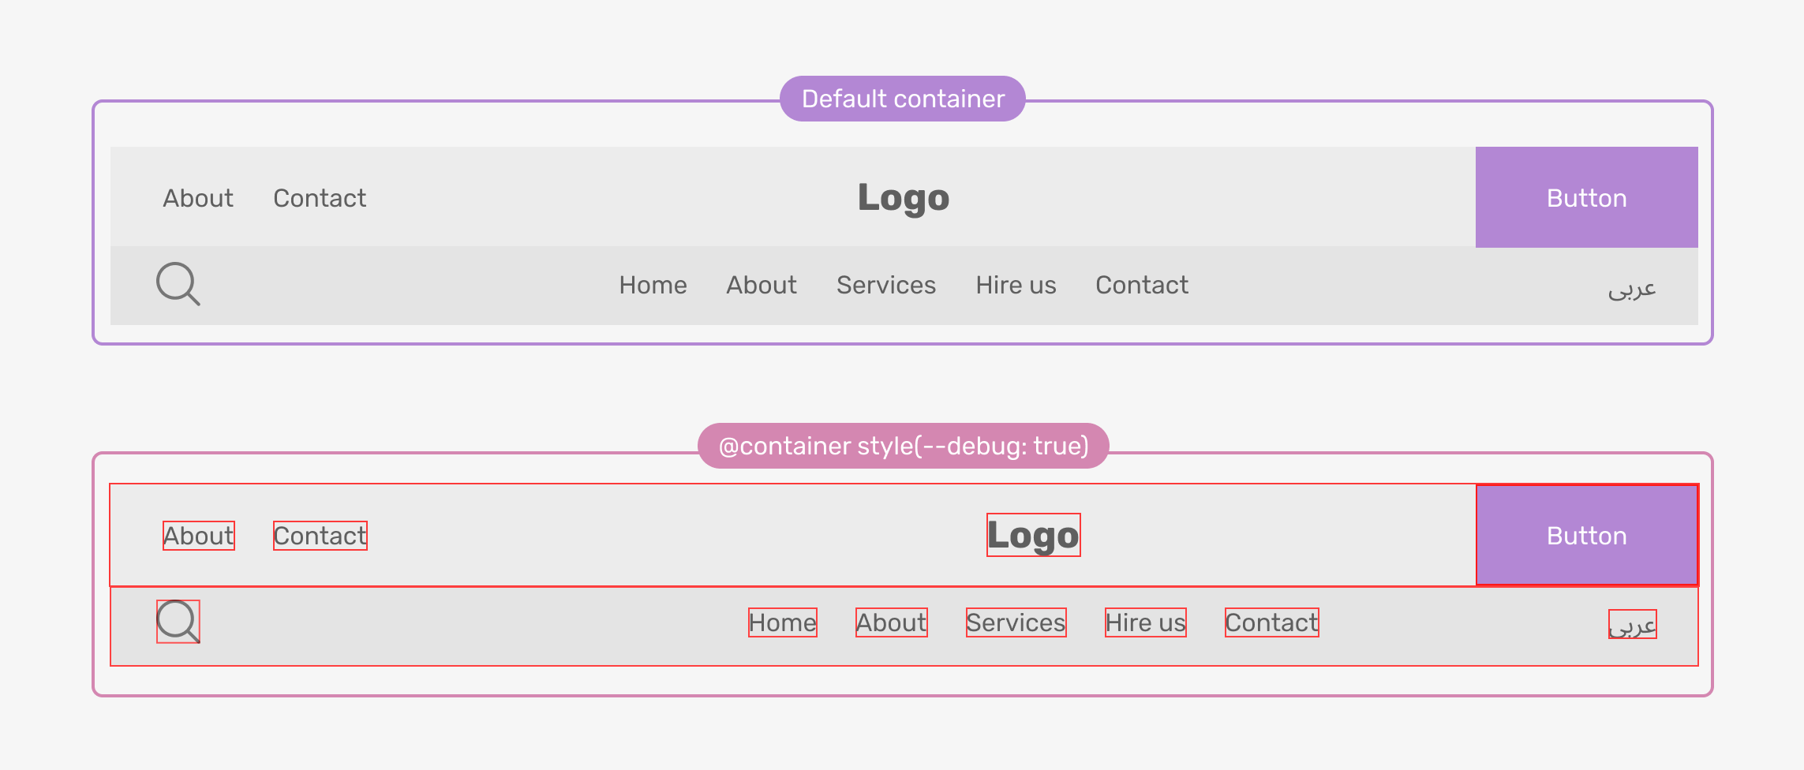This screenshot has height=770, width=1804.
Task: Click the Logo in the default container
Action: [904, 198]
